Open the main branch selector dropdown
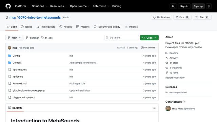The image size is (217, 122). (x=14, y=38)
